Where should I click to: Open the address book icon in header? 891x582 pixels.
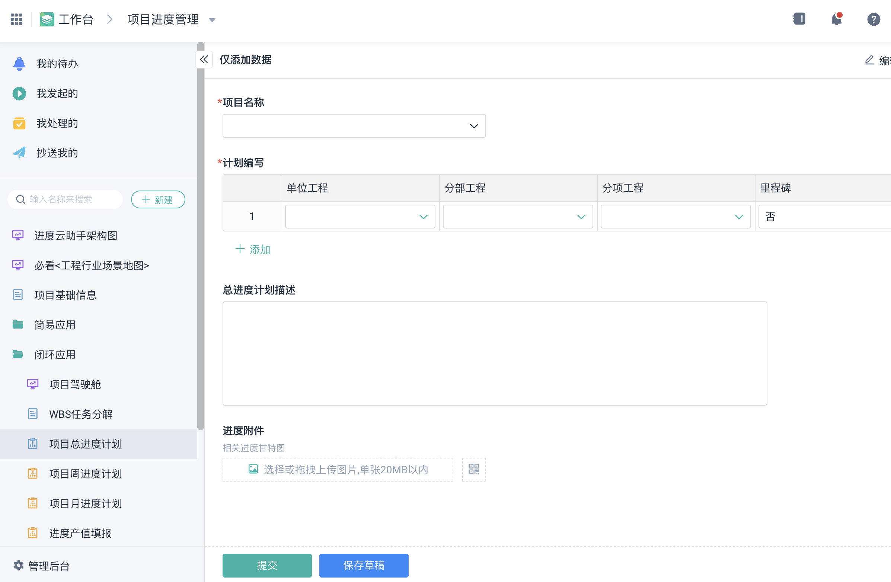coord(799,19)
